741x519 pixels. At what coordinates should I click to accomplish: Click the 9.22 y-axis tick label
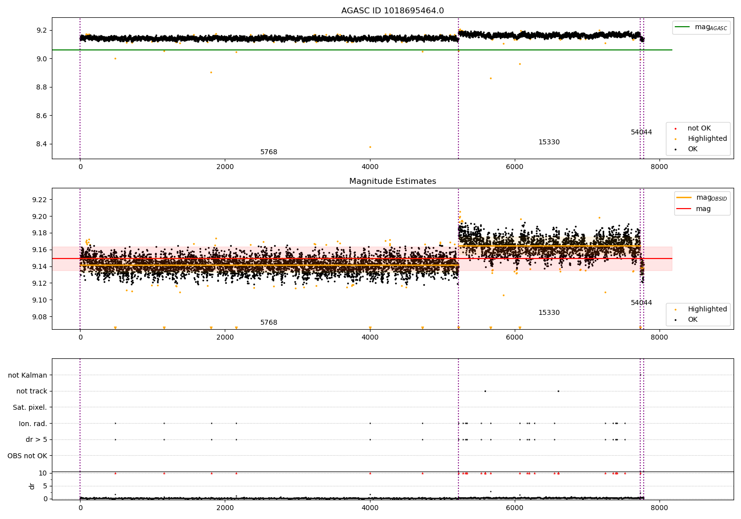pyautogui.click(x=40, y=200)
